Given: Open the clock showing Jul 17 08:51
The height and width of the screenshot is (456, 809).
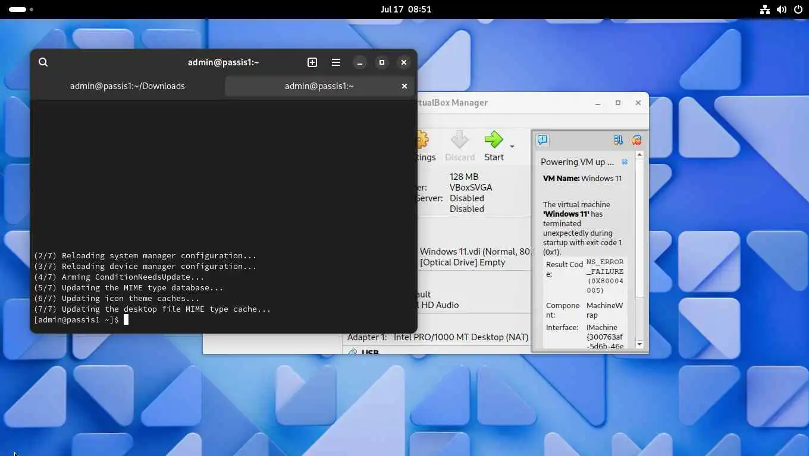Looking at the screenshot, I should (x=406, y=9).
